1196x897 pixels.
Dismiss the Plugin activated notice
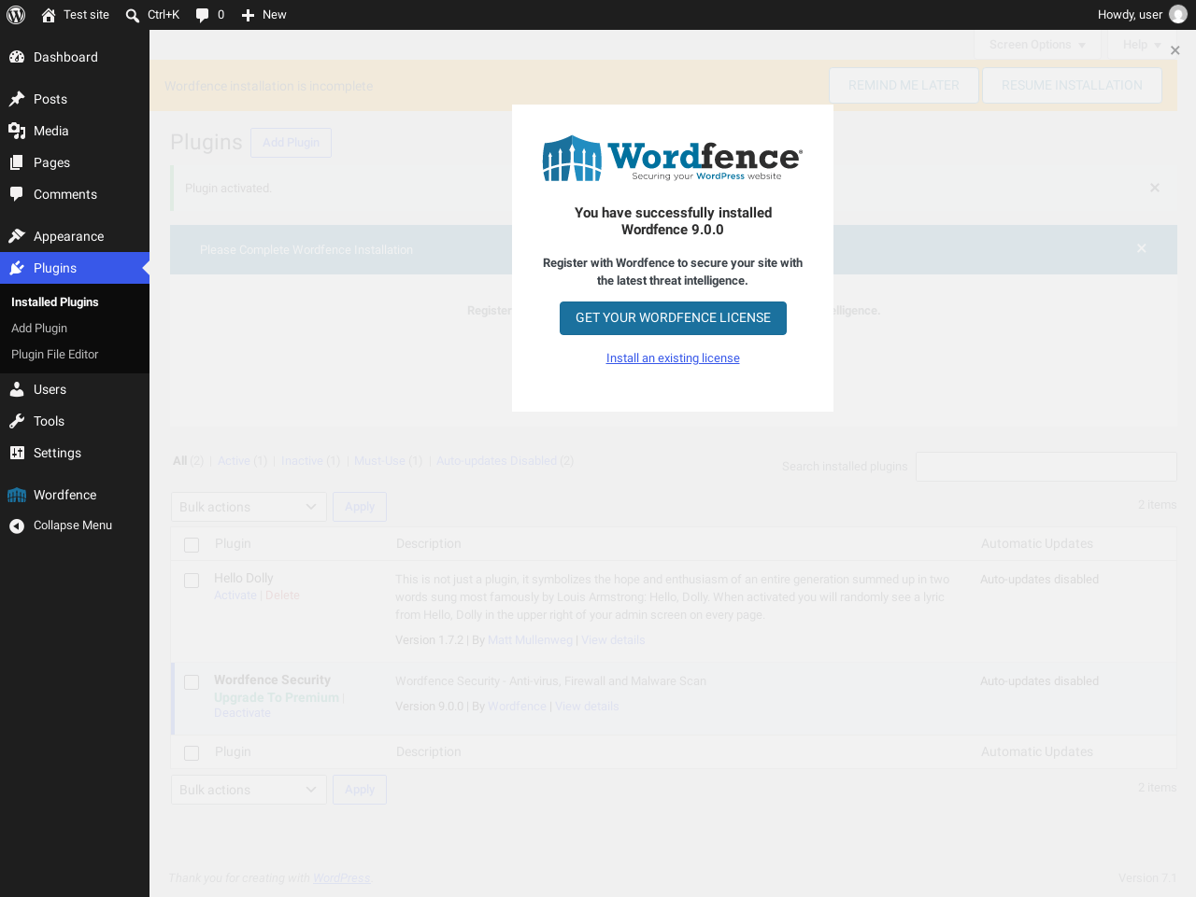pyautogui.click(x=1155, y=188)
